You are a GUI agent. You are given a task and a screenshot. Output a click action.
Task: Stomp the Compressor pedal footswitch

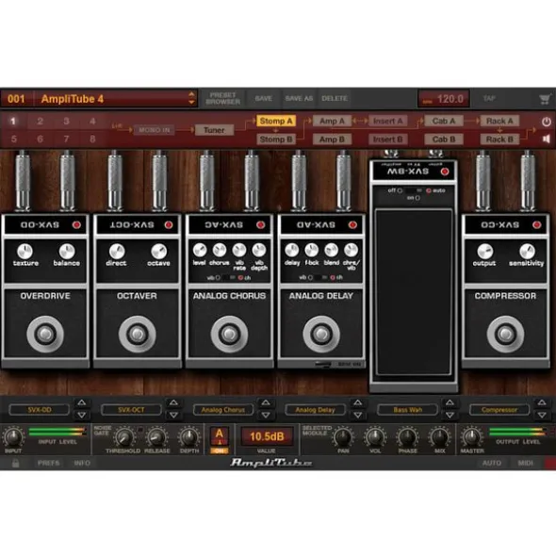pyautogui.click(x=505, y=334)
